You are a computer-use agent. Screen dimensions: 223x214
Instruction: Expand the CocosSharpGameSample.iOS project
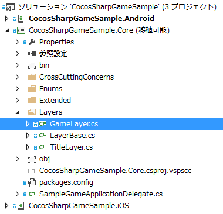tap(6, 206)
